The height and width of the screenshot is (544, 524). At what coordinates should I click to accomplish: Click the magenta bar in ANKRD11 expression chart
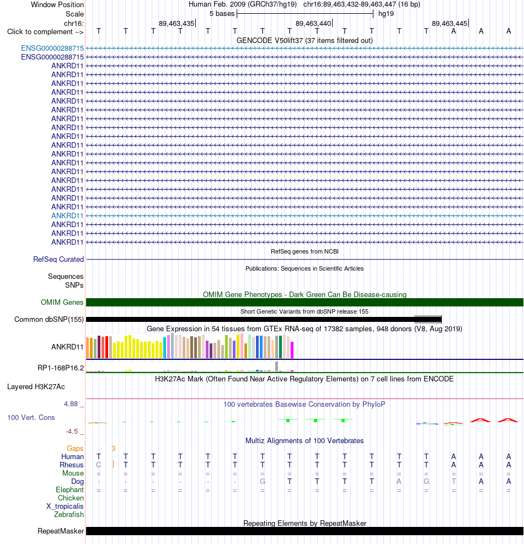coord(292,349)
